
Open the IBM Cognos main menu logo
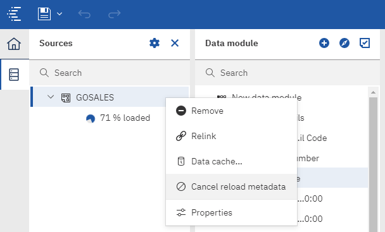(x=14, y=14)
